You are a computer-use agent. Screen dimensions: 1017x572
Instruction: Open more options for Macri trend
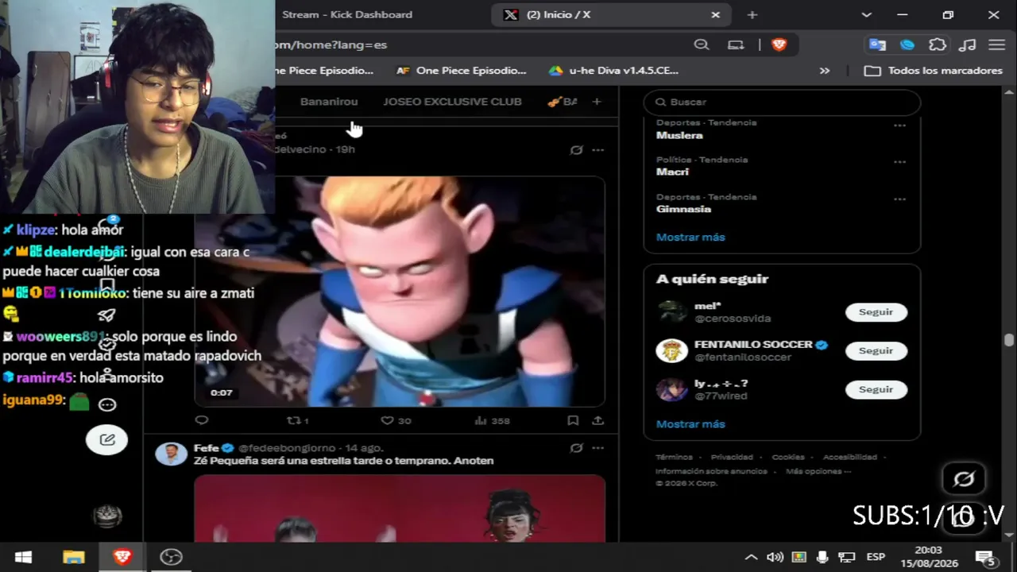coord(899,162)
